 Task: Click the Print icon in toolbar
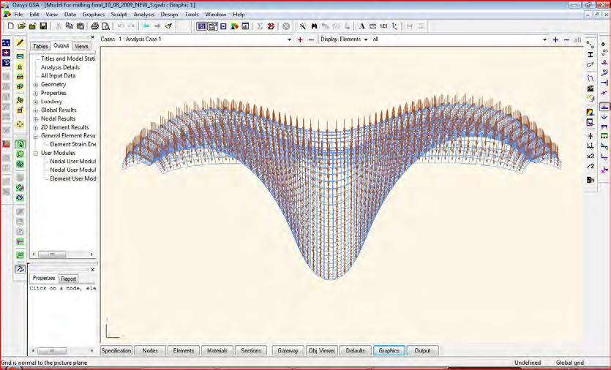click(94, 26)
